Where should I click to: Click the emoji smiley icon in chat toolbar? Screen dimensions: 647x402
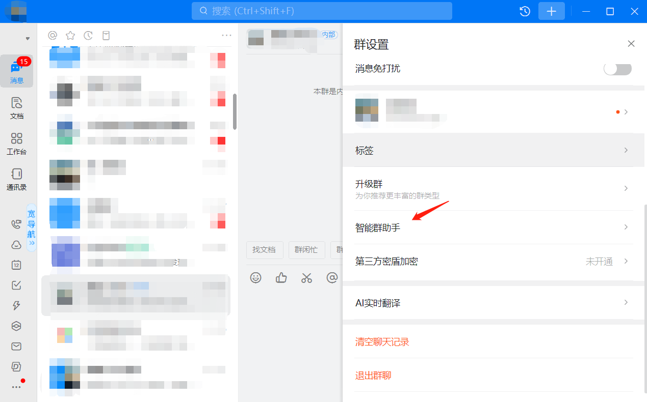tap(255, 278)
